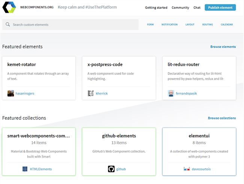Viewport: 244px width, 184px height.
Task: Visit davecourtois author profile link
Action: click(201, 169)
